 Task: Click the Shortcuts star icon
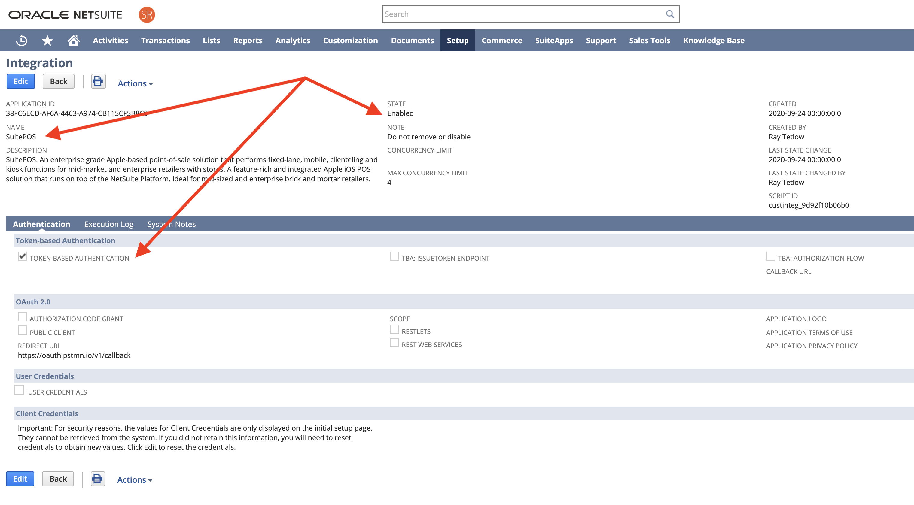[47, 41]
